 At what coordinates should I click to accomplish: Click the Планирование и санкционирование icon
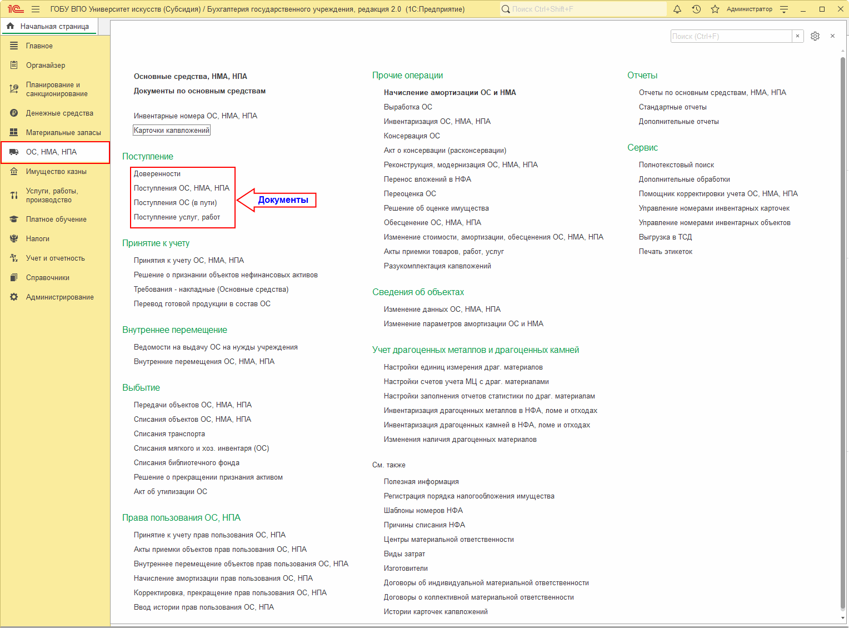point(14,89)
